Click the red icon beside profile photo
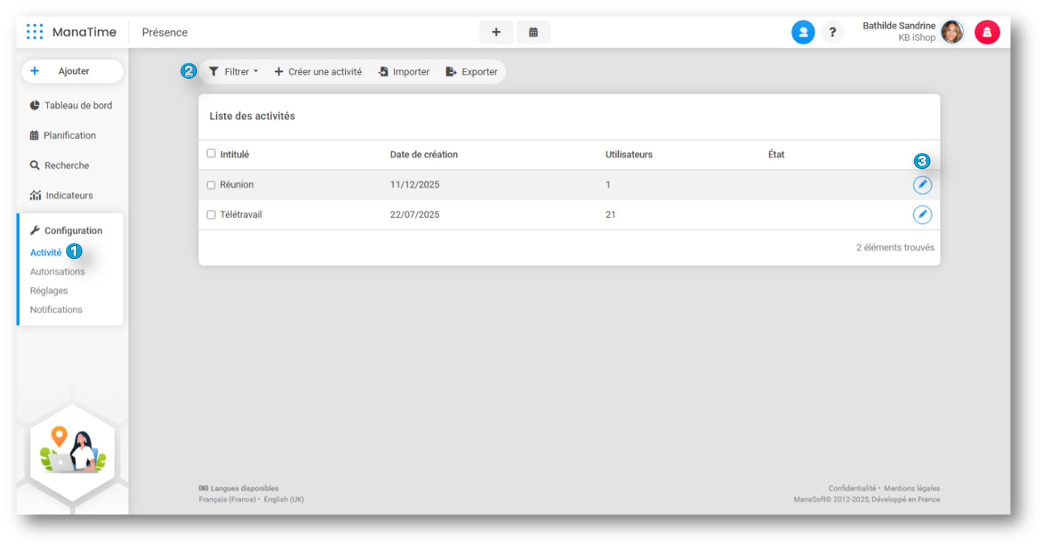The image size is (1044, 548). [987, 32]
